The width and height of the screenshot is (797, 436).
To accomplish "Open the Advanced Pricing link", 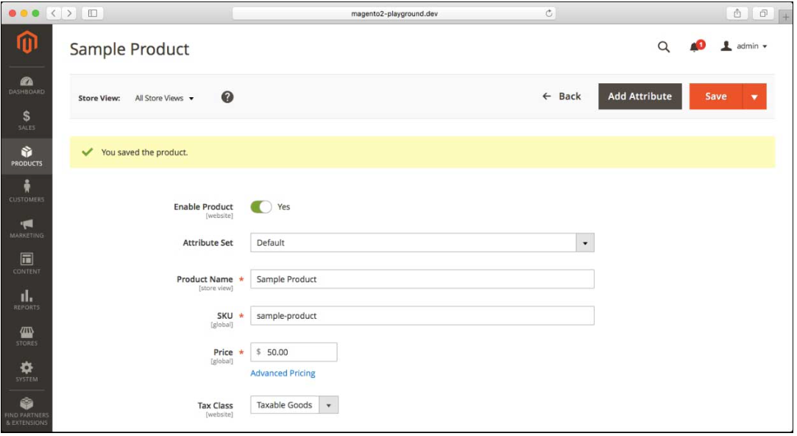I will click(x=283, y=373).
